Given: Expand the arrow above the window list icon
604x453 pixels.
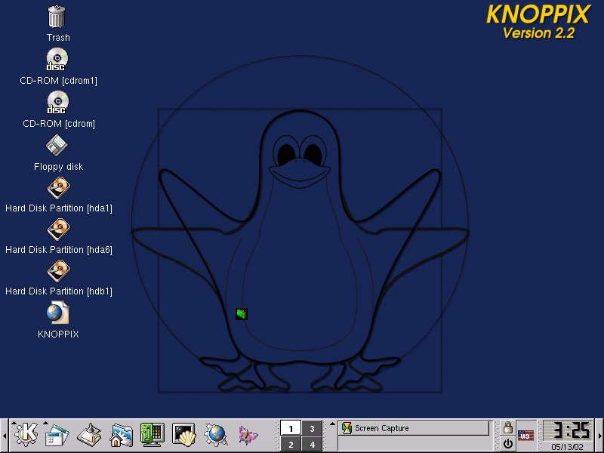Looking at the screenshot, I should 45,423.
